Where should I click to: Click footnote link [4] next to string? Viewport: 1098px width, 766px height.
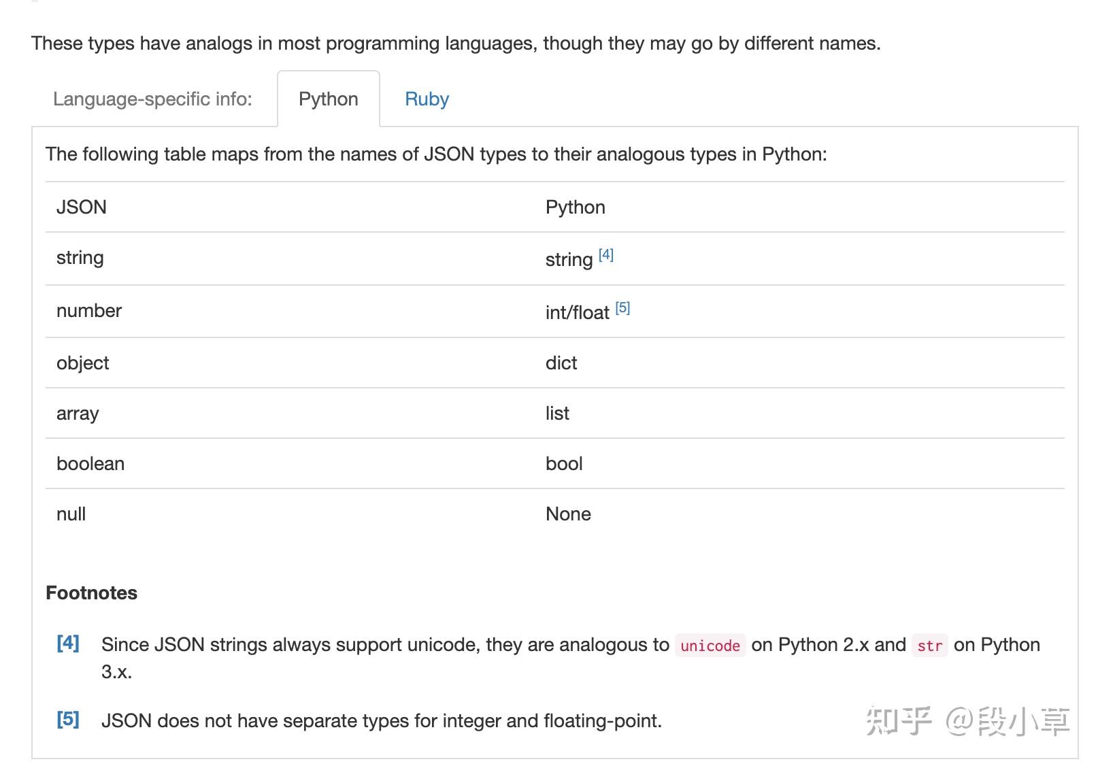pos(605,254)
